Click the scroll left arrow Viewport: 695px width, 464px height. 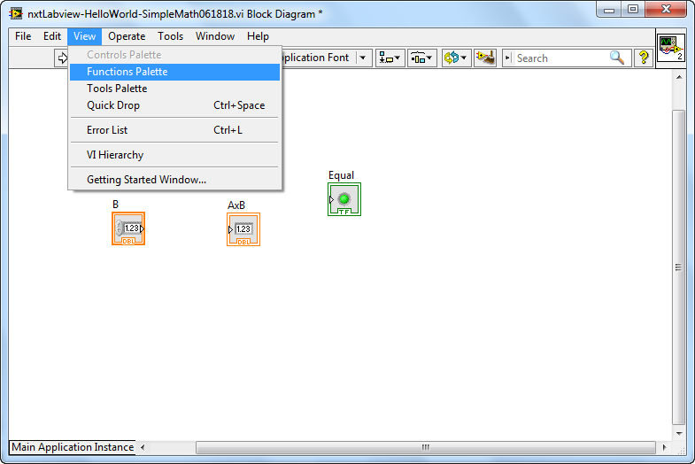[x=143, y=447]
